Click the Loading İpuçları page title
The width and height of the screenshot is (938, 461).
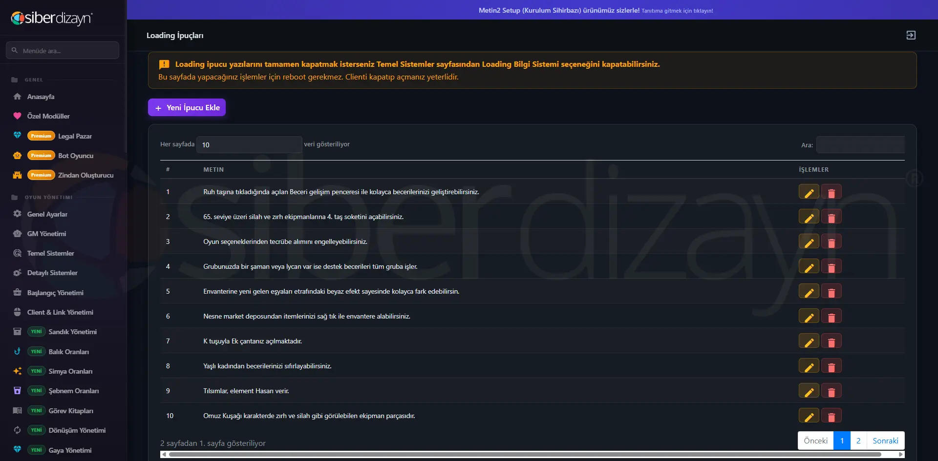175,35
